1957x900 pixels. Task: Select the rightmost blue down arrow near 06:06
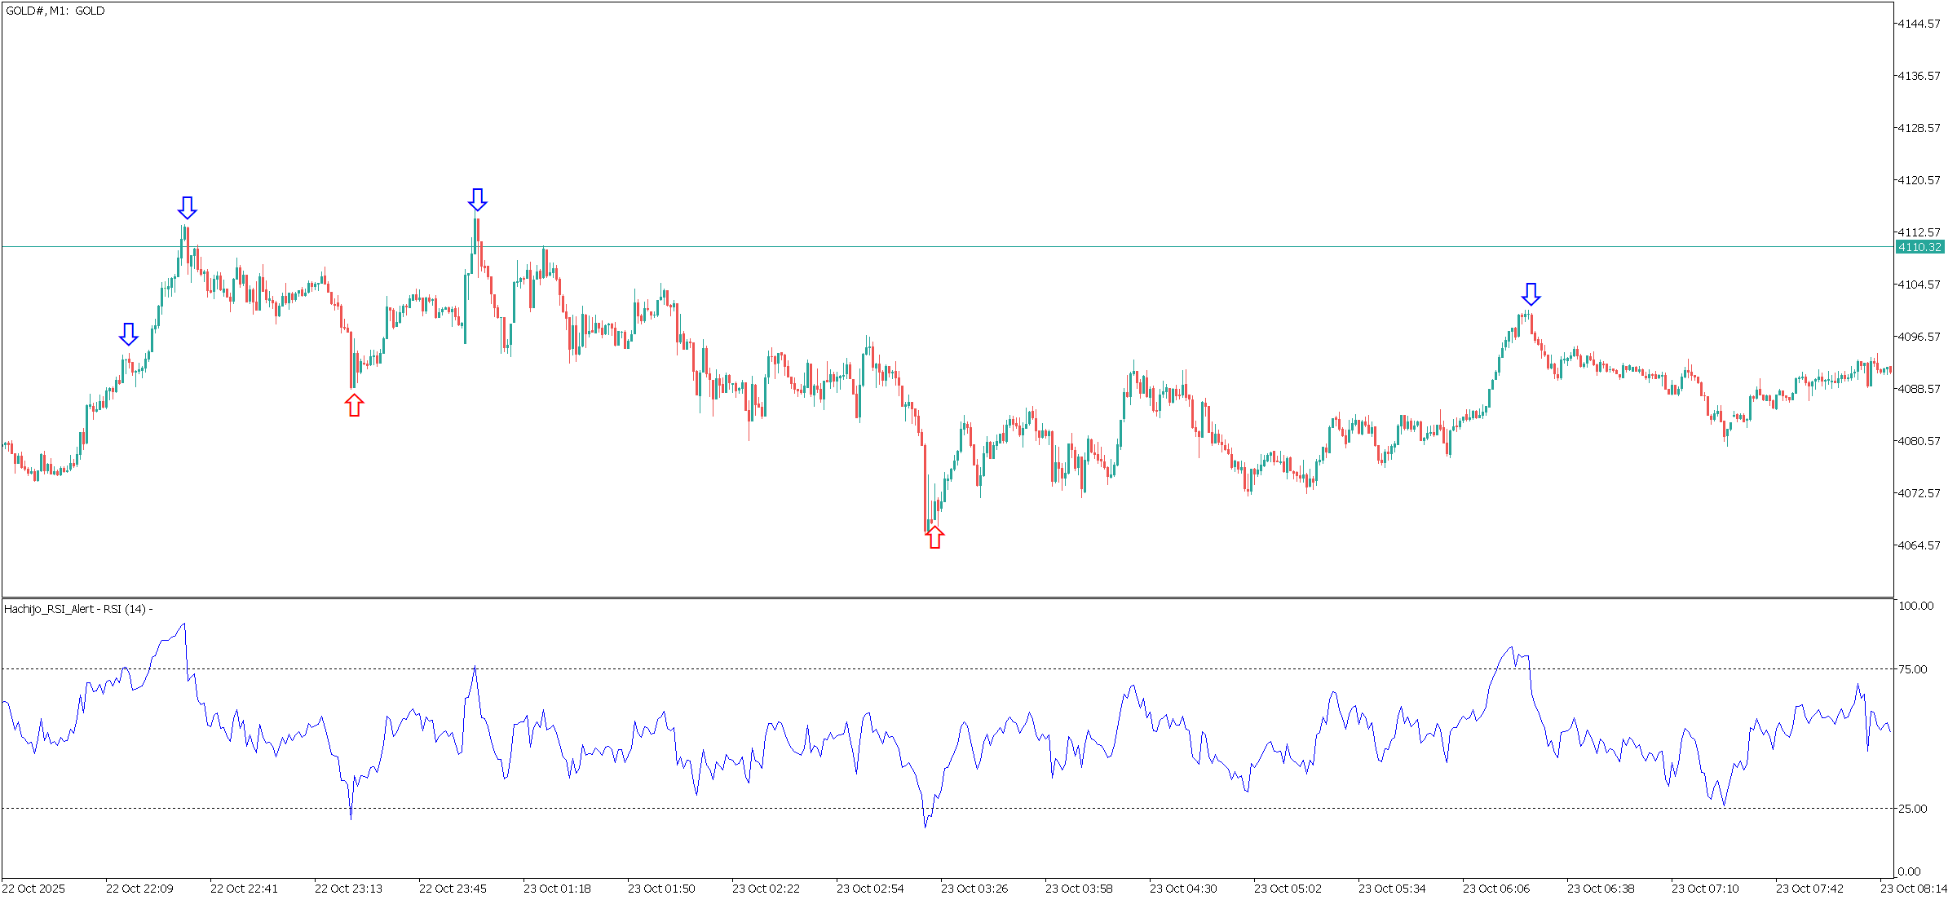coord(1531,294)
